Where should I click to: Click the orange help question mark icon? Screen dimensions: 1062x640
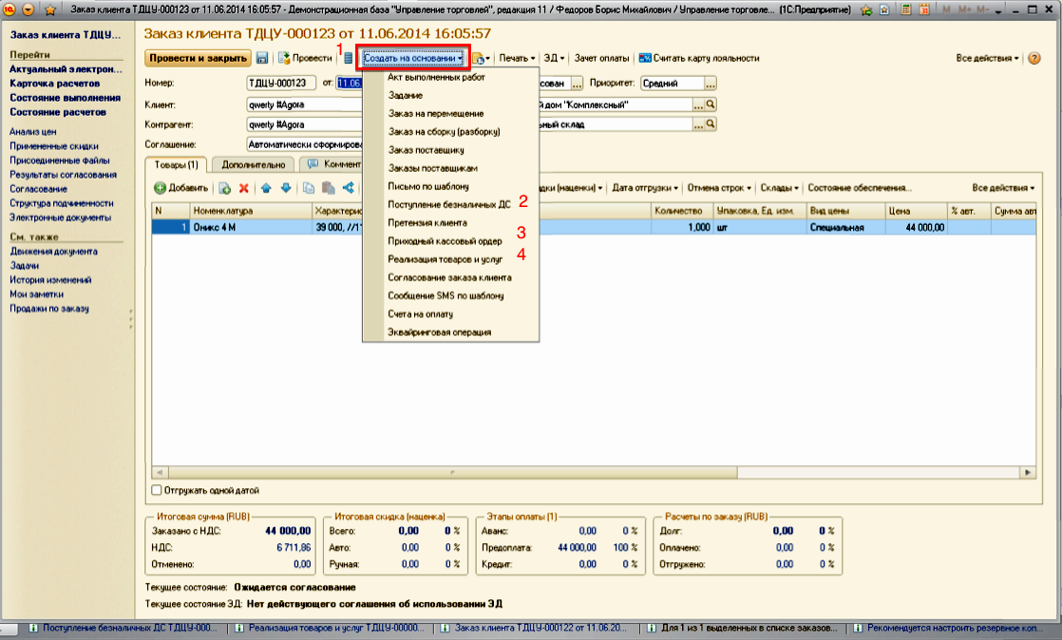click(1034, 58)
